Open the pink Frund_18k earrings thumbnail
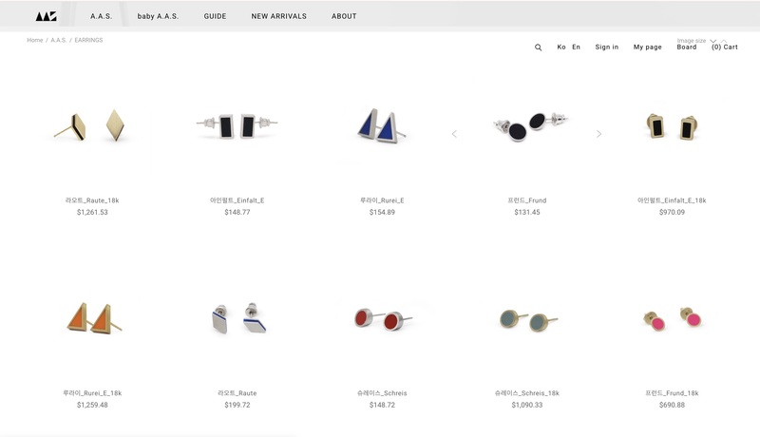 (673, 319)
